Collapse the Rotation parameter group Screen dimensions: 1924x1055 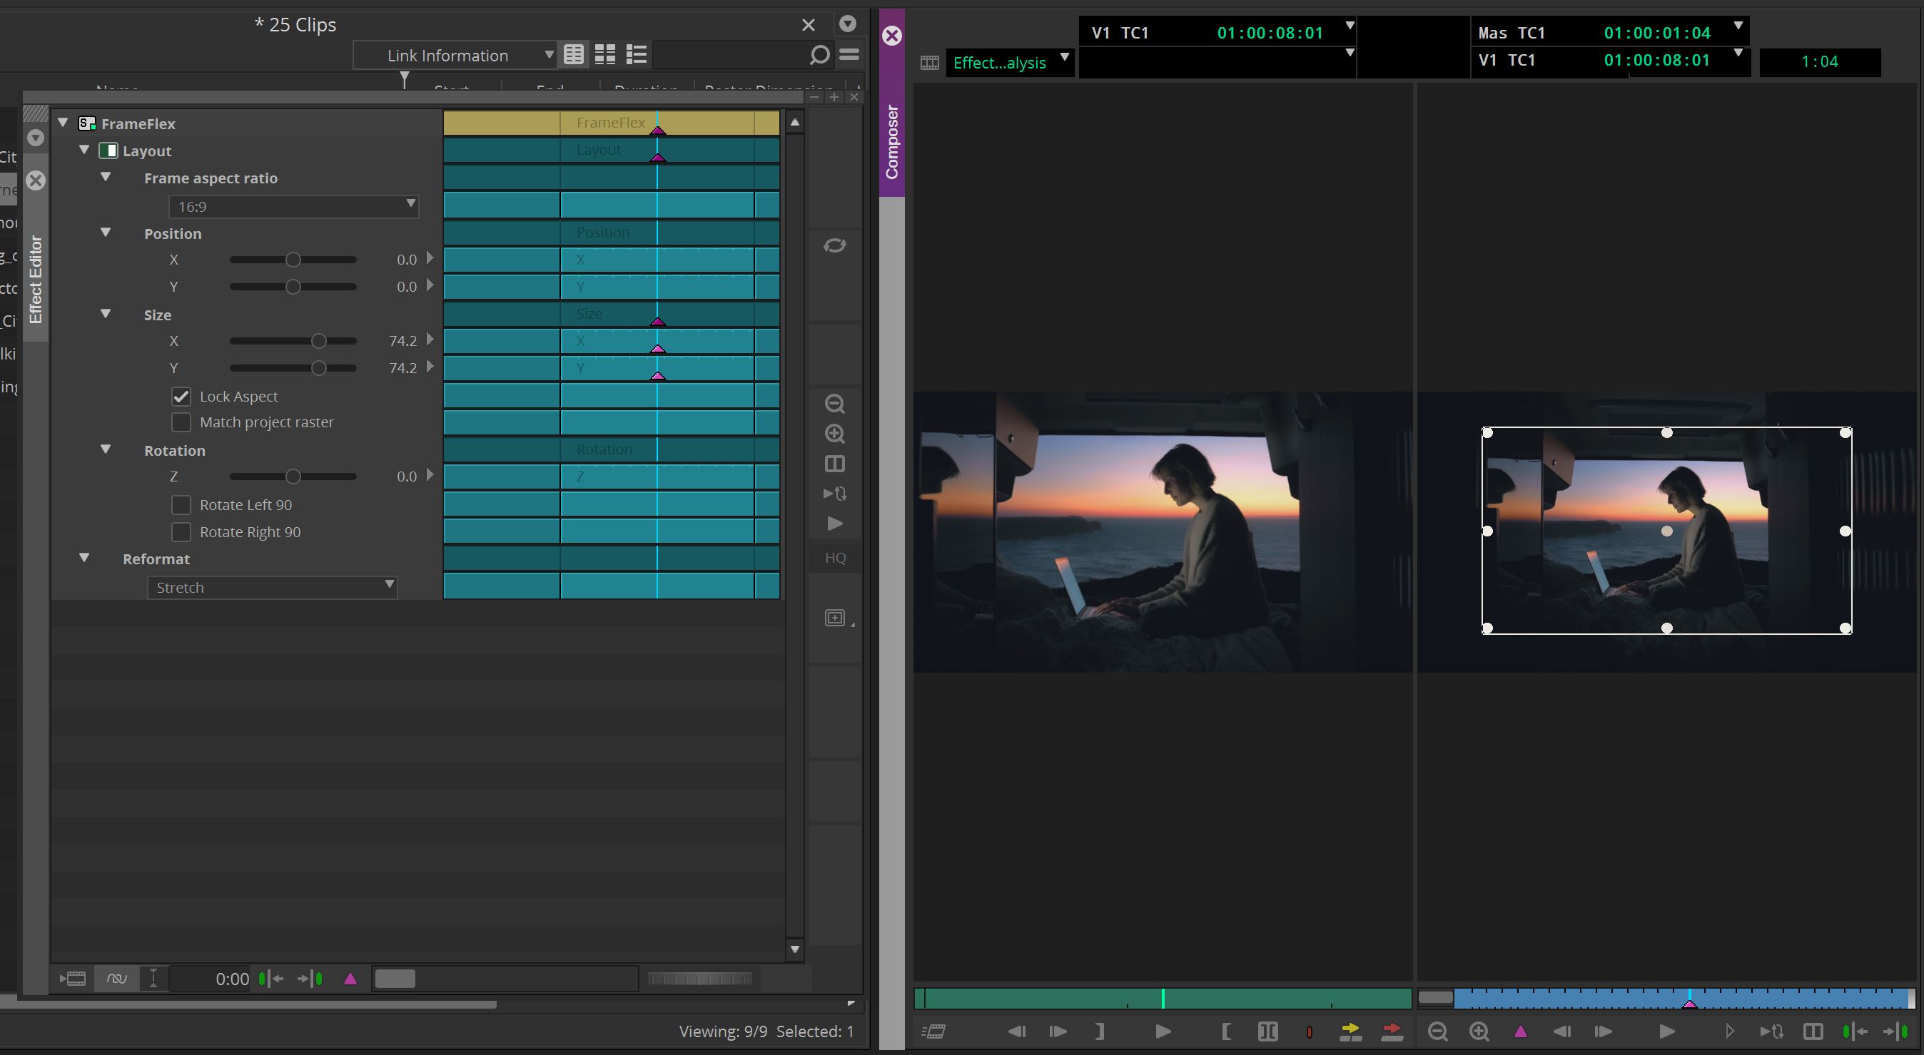tap(106, 449)
